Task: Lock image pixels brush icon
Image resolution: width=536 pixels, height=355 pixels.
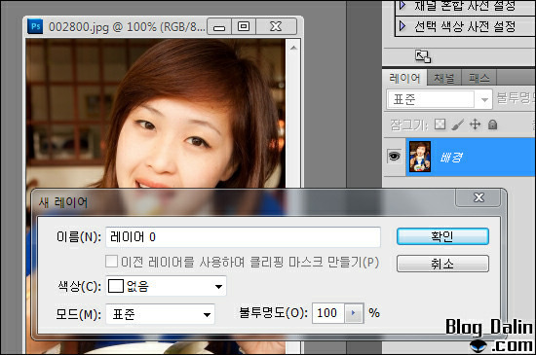Action: tap(457, 124)
